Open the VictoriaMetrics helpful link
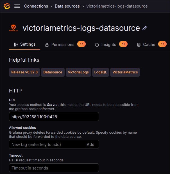 (125, 72)
